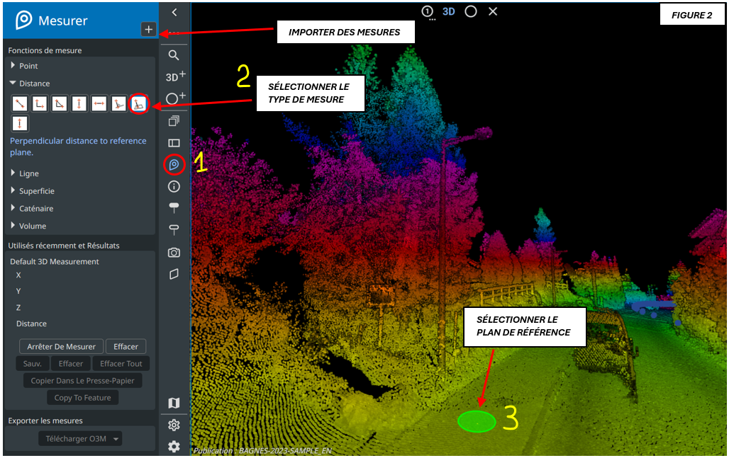Click Effacer next to Arrêter De Mesurer

tap(126, 347)
